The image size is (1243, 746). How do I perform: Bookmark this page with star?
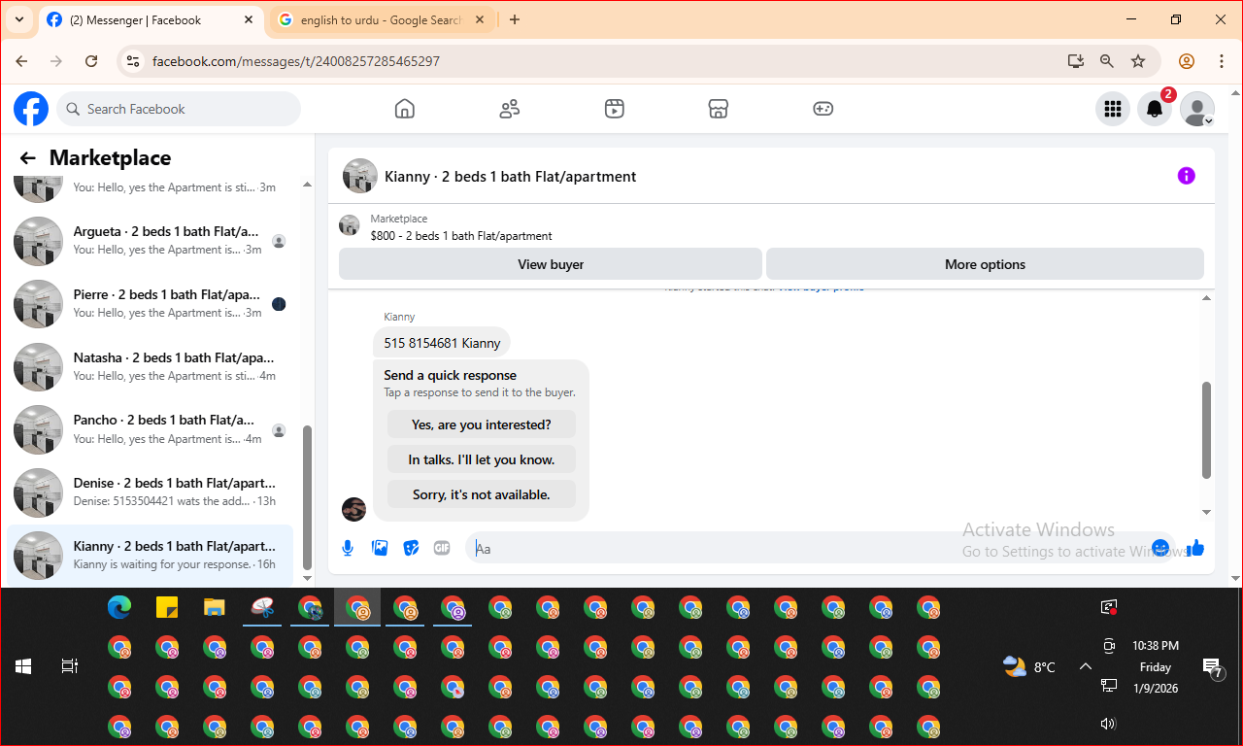[1138, 61]
